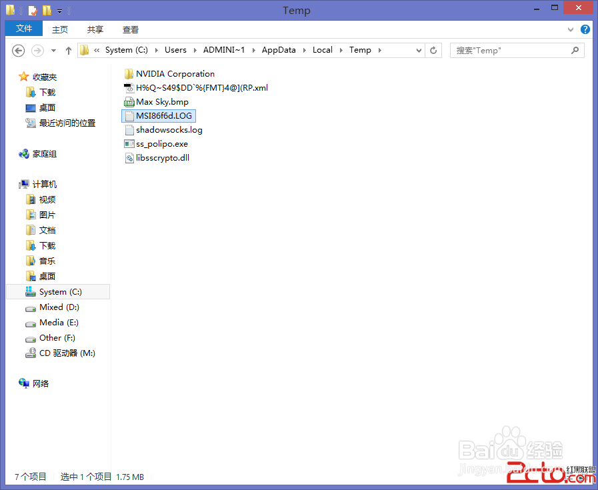Image resolution: width=598 pixels, height=490 pixels.
Task: Open 下载 under favorites
Action: [x=41, y=92]
